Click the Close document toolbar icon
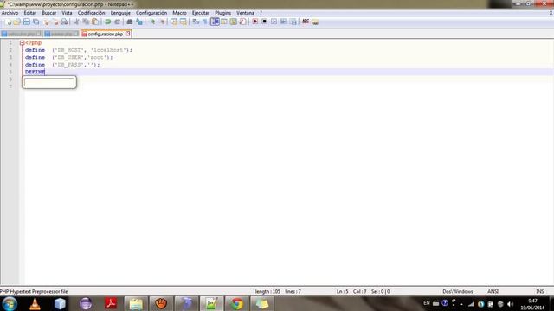The image size is (554, 311). [46, 22]
